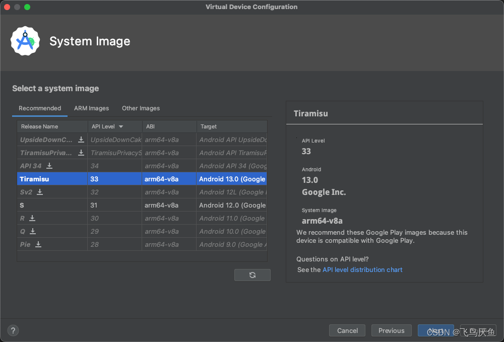Download the R system image

pos(32,218)
